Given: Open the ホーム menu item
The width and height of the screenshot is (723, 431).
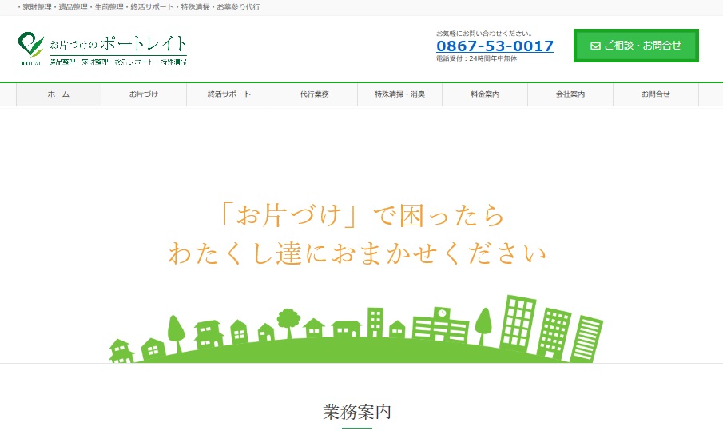Looking at the screenshot, I should click(x=58, y=94).
